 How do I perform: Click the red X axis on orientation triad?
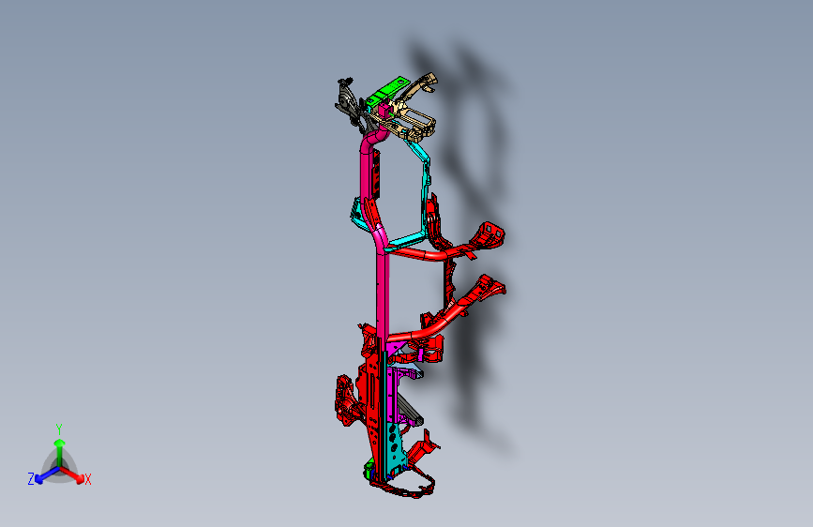74,475
